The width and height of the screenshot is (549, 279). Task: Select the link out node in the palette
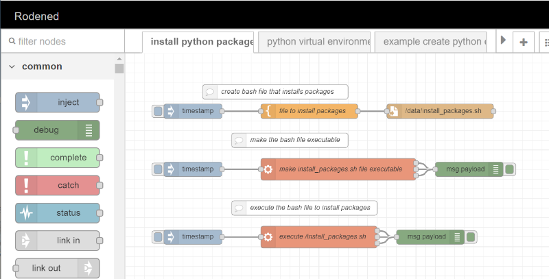(x=58, y=268)
